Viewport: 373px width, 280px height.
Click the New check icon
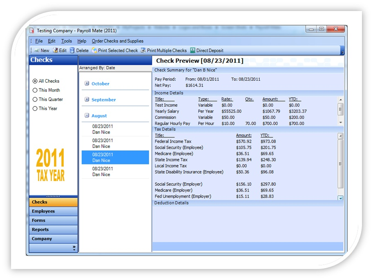point(40,50)
